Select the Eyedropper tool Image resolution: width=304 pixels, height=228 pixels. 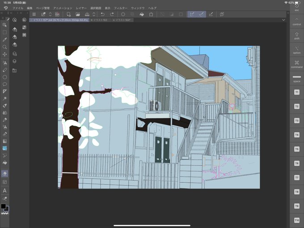(x=4, y=39)
